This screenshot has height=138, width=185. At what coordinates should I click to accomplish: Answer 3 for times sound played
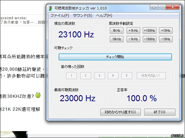tap(99, 76)
